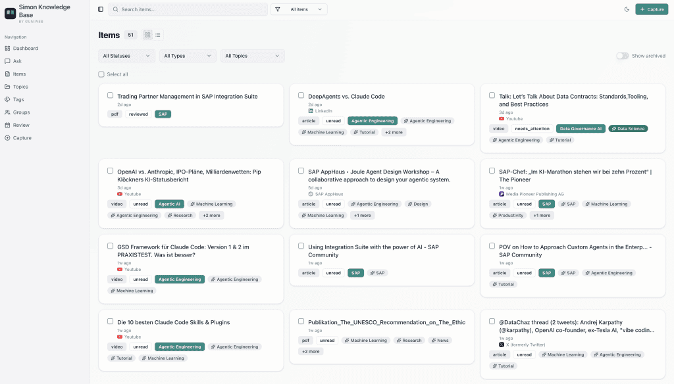Switch to grid view icon

point(147,35)
